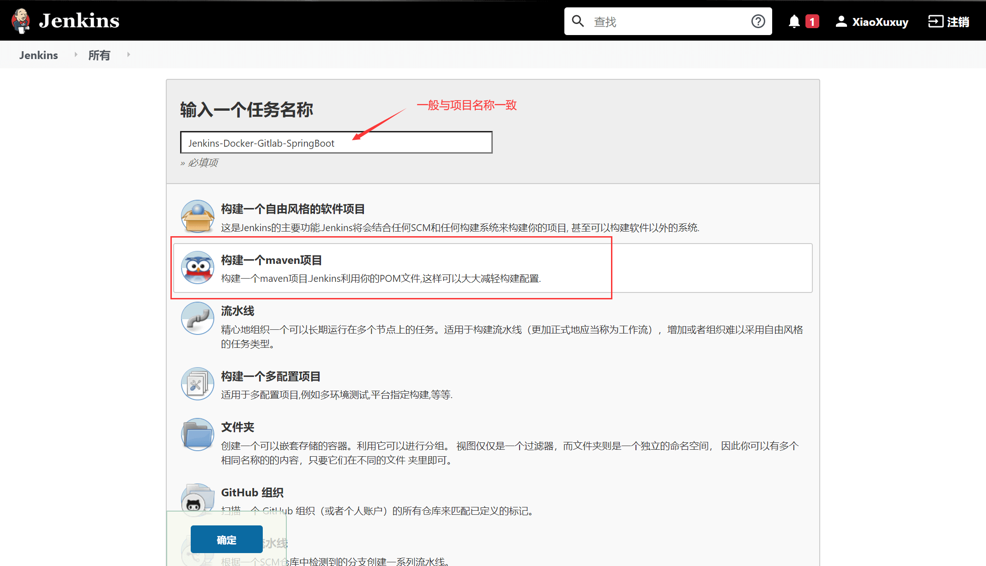This screenshot has height=566, width=986.
Task: Choose the 构建一个maven项目 title option
Action: coord(271,260)
